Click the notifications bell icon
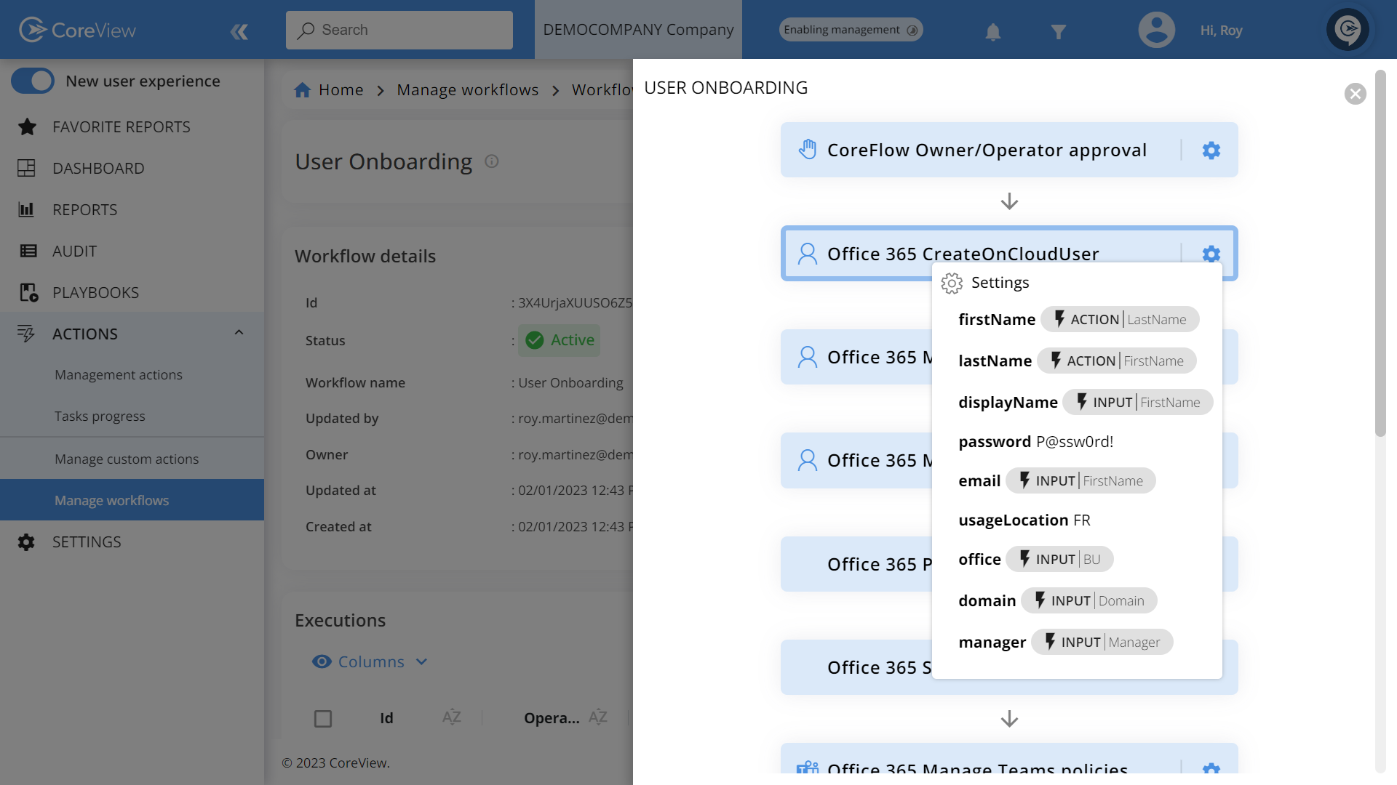This screenshot has height=785, width=1397. coord(992,30)
